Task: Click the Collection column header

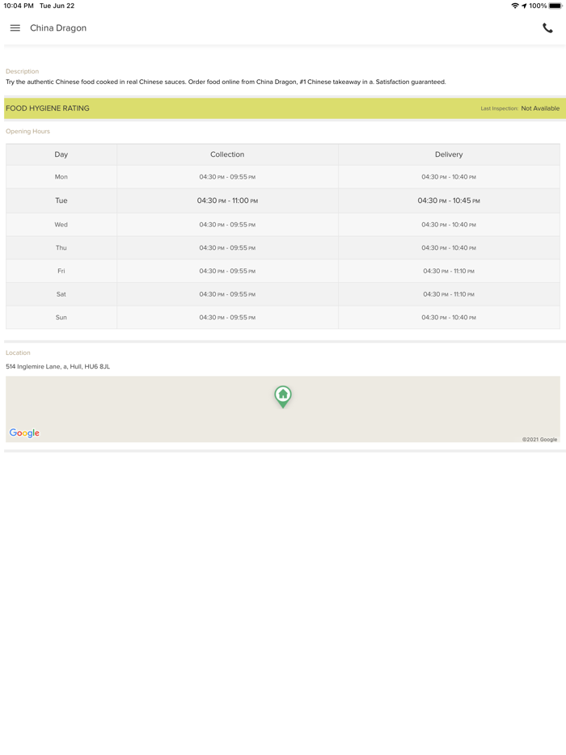Action: click(x=227, y=154)
